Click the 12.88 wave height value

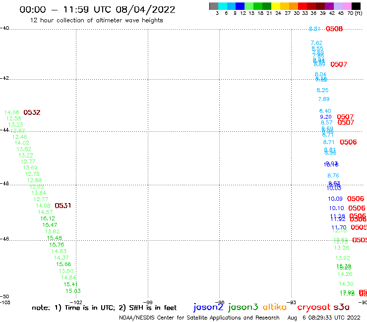(34, 180)
